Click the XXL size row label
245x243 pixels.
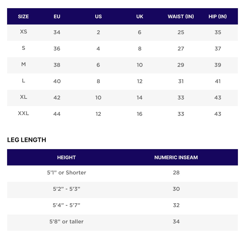point(23,113)
